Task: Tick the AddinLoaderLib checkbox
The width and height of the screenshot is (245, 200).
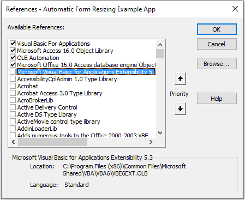Action: [13, 129]
